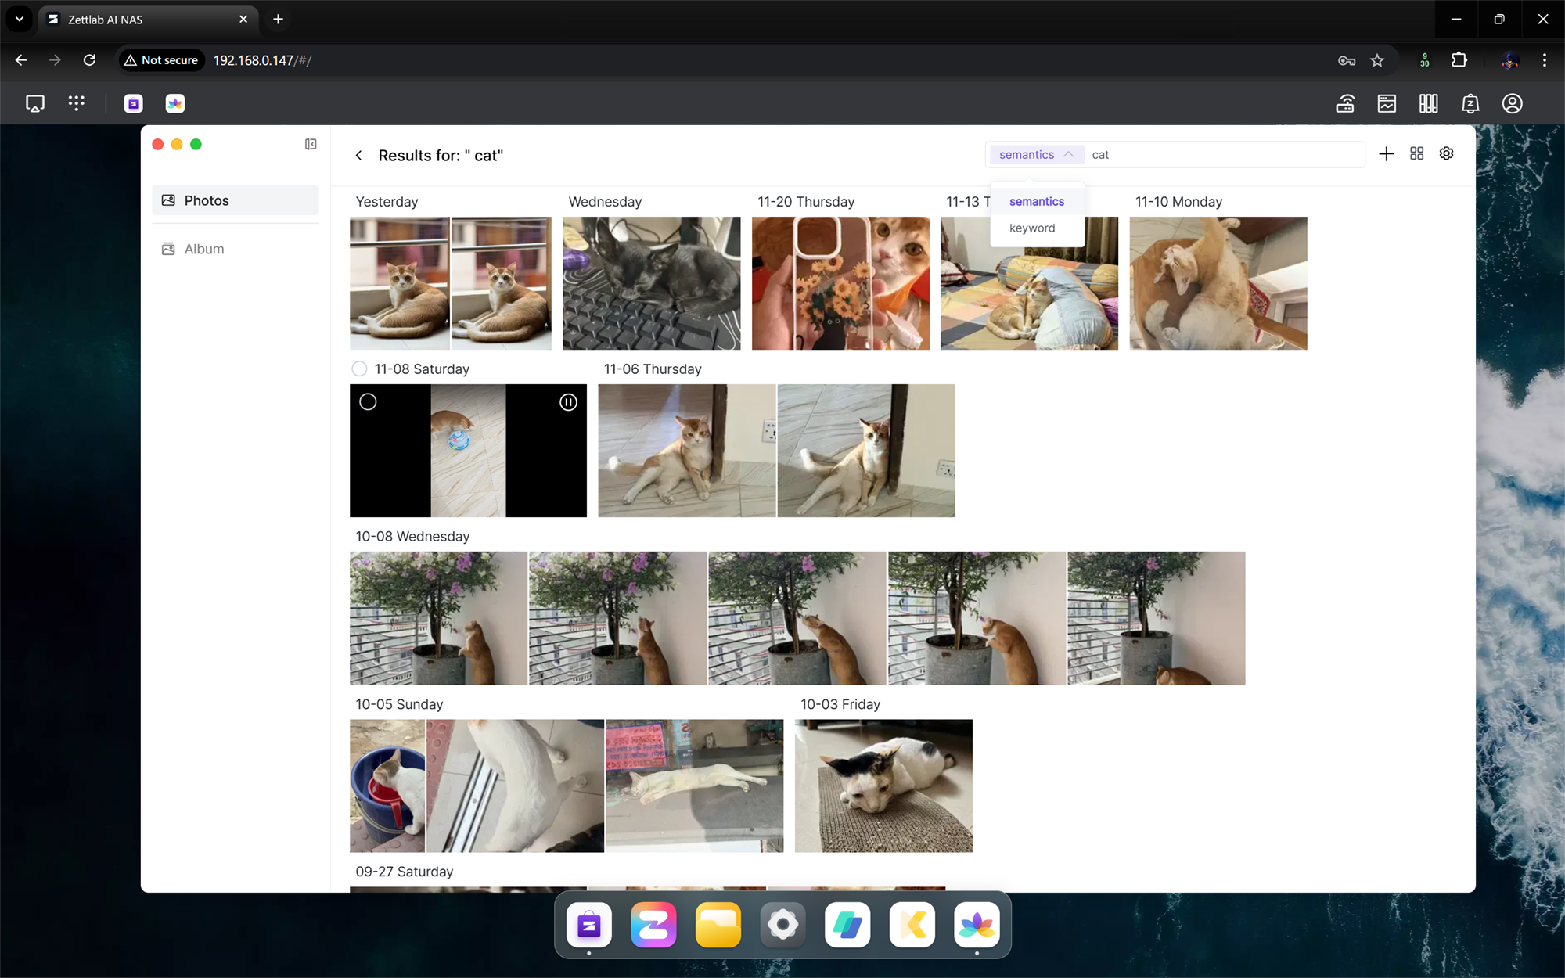1565x978 pixels.
Task: Click the plus add icon
Action: coord(1386,154)
